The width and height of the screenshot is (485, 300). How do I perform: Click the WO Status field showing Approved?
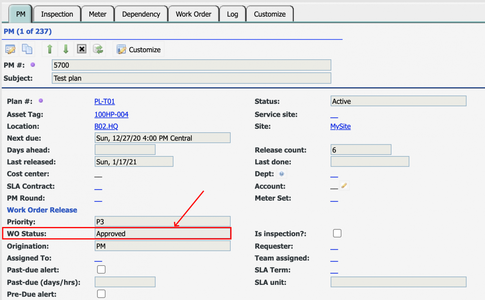pyautogui.click(x=163, y=234)
